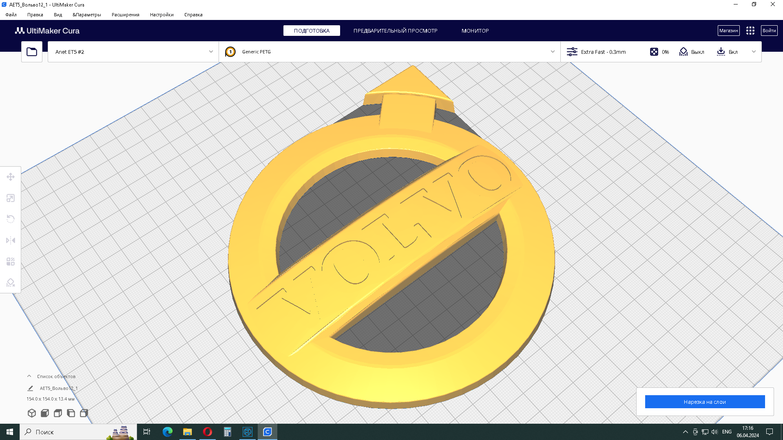Open the Расширения menu
Viewport: 783px width, 440px height.
126,15
